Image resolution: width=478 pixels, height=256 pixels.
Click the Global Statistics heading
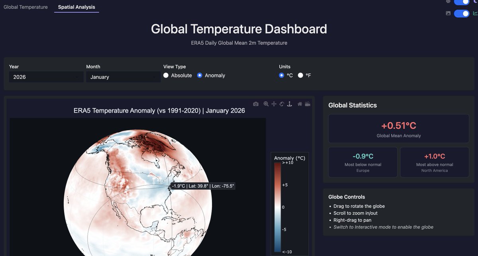(x=353, y=105)
